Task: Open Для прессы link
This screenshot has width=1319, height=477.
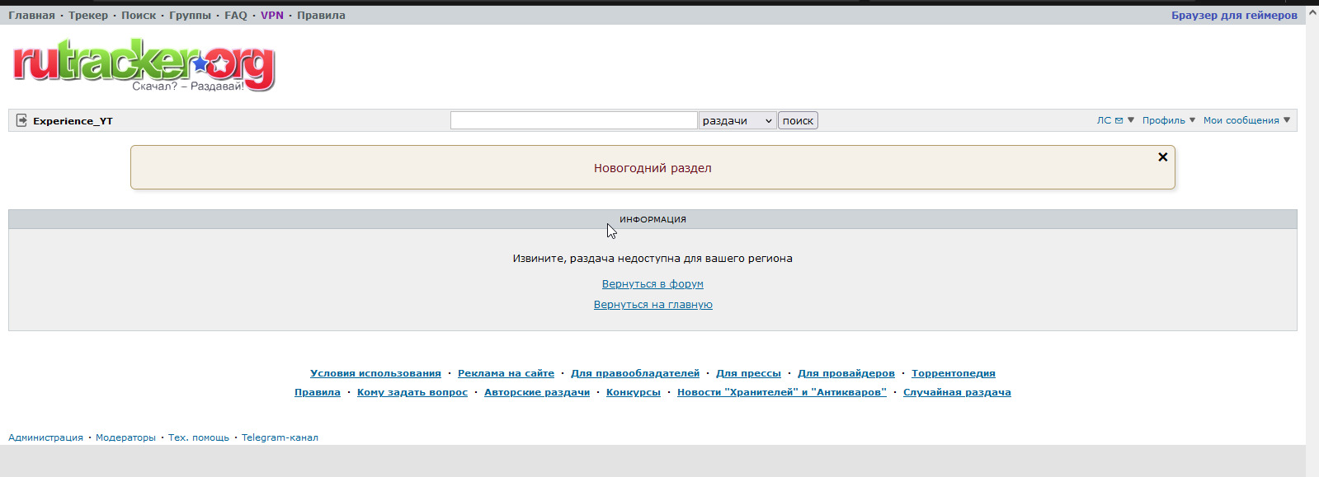Action: (x=748, y=373)
